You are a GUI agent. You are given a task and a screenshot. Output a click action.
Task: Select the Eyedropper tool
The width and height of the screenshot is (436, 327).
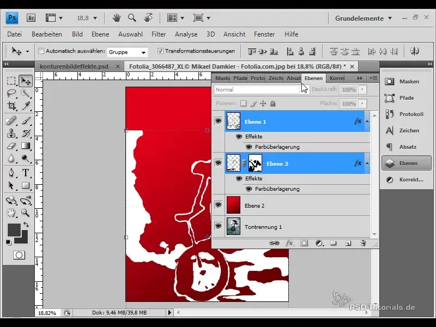point(26,105)
